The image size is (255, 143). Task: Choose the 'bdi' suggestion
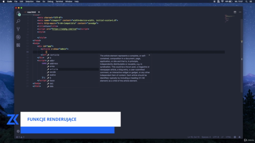coord(73,83)
